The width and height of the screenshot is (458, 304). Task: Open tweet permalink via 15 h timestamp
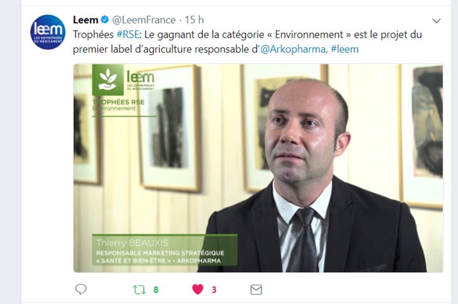(194, 20)
